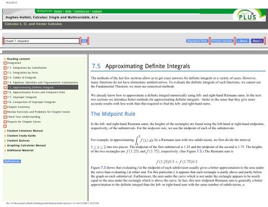Open 7.7 Improper Integrals

pyautogui.click(x=22, y=97)
